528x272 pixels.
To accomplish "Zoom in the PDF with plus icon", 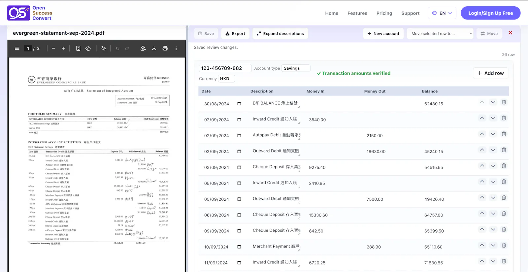I will click(x=63, y=49).
